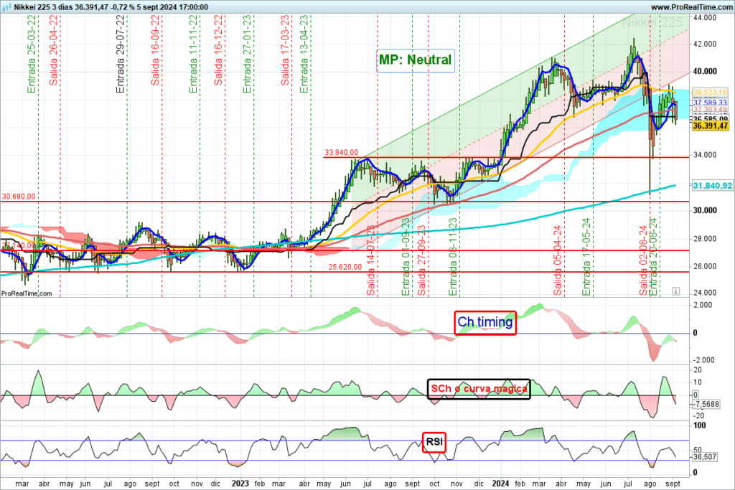735x490 pixels.
Task: Click the 'Salida 02-08-24' marker label
Action: 644,260
